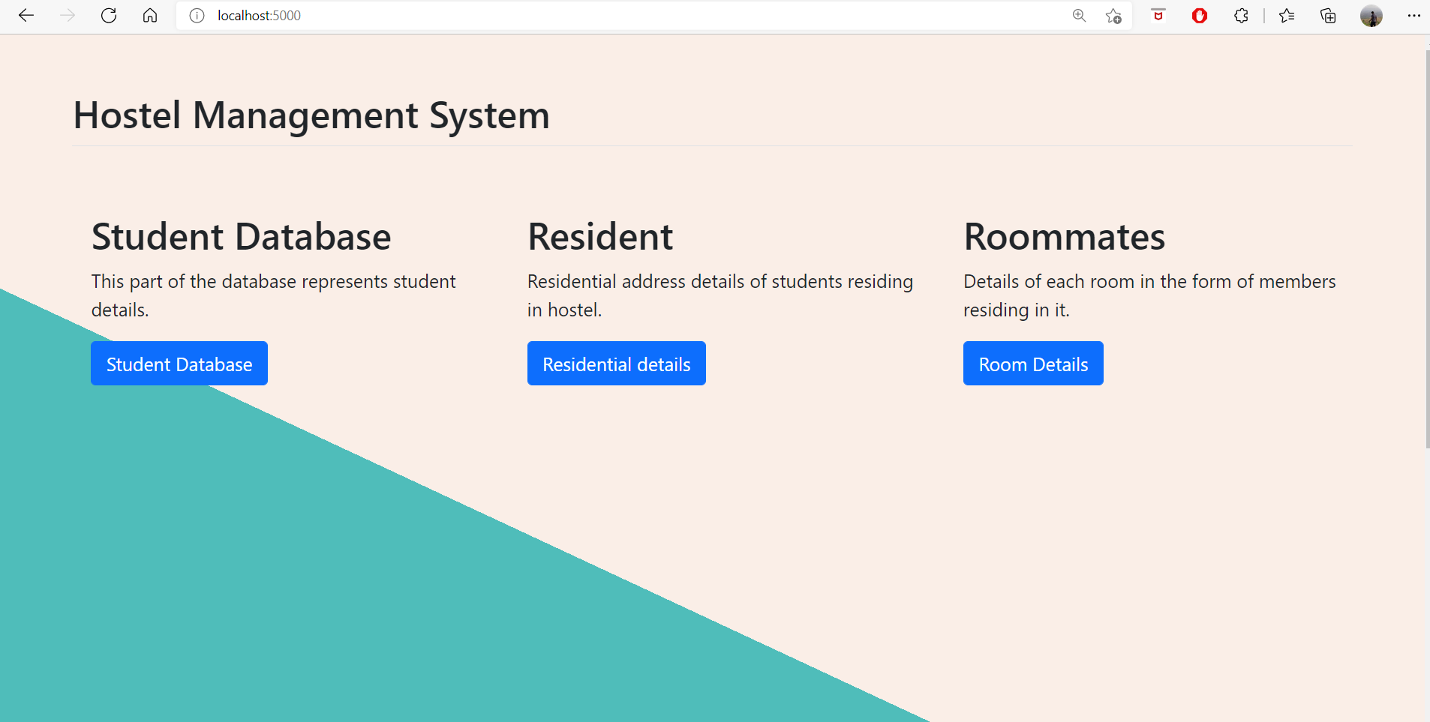Open the red Opera-style extension icon
Screen dimensions: 1430x722
1200,16
